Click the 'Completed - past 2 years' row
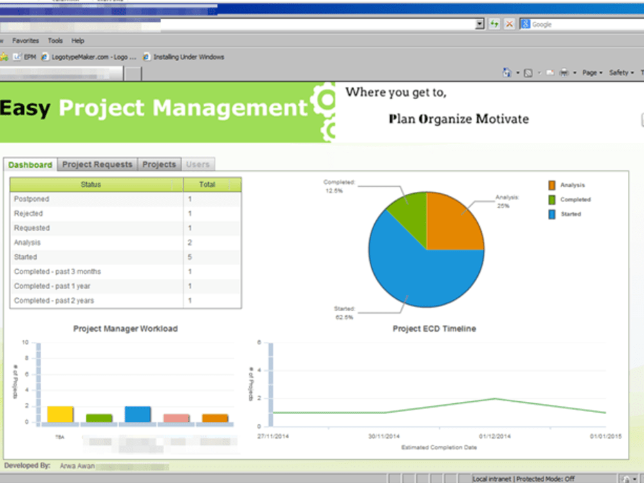The height and width of the screenshot is (483, 644). pyautogui.click(x=126, y=301)
